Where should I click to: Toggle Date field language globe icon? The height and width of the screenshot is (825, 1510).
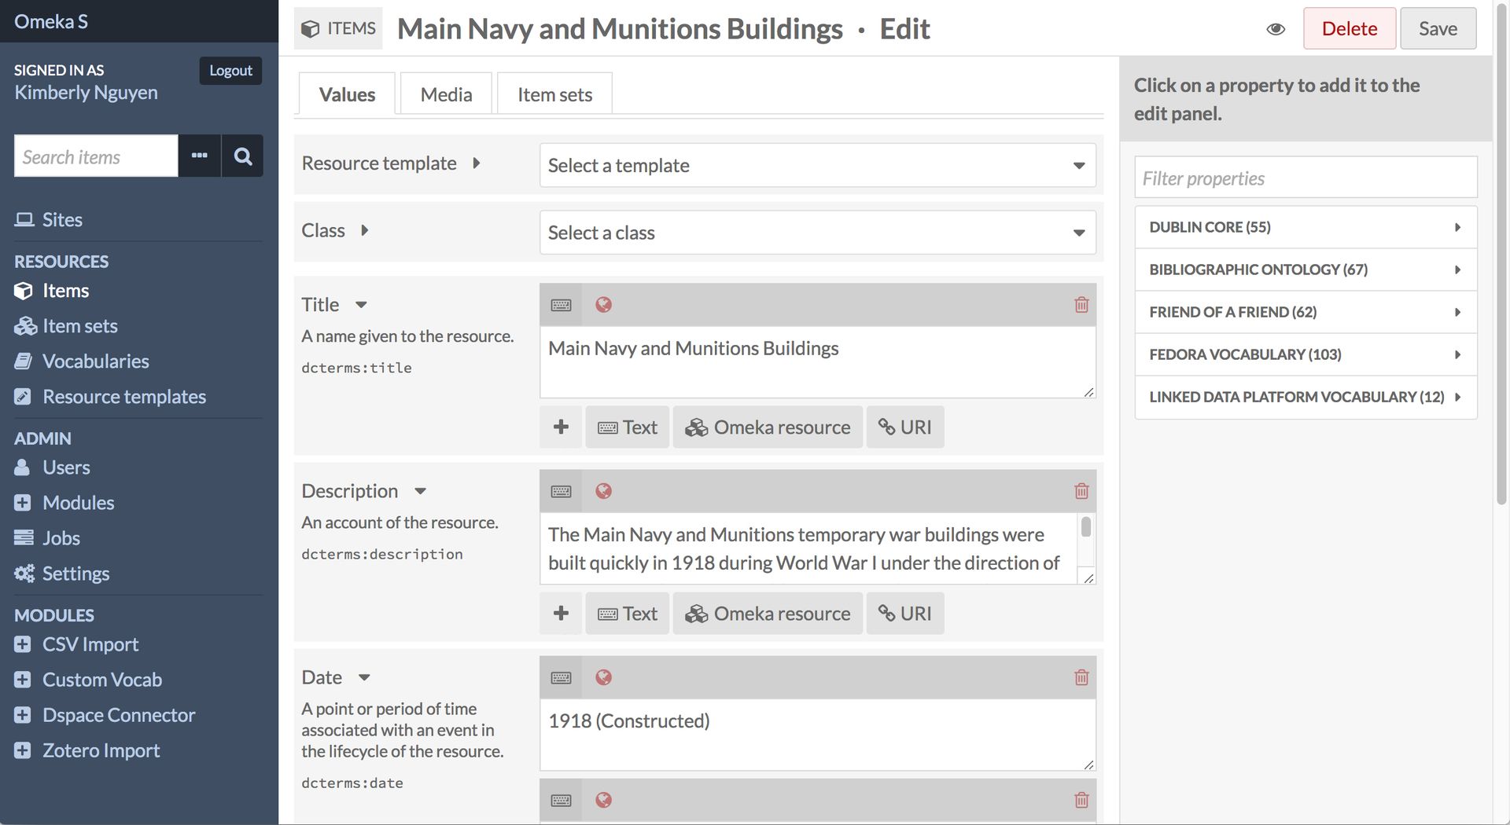pos(603,677)
